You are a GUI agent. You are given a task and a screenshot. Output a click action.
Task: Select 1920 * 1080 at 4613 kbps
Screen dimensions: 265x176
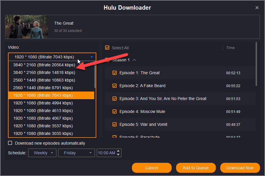point(51,111)
